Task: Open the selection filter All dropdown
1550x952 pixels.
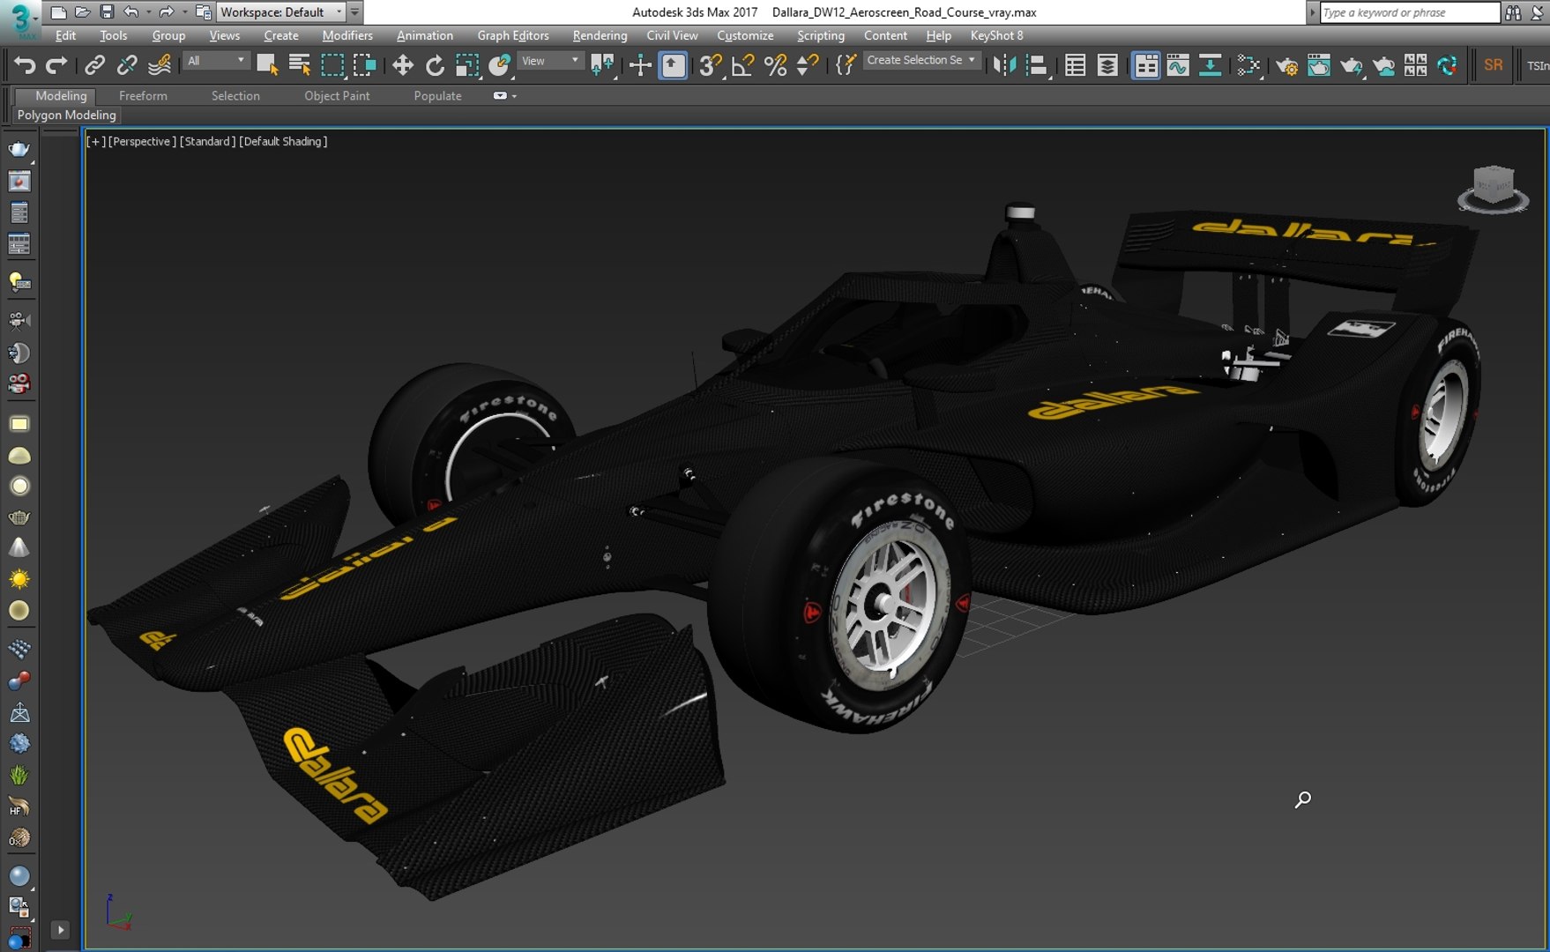Action: [216, 61]
